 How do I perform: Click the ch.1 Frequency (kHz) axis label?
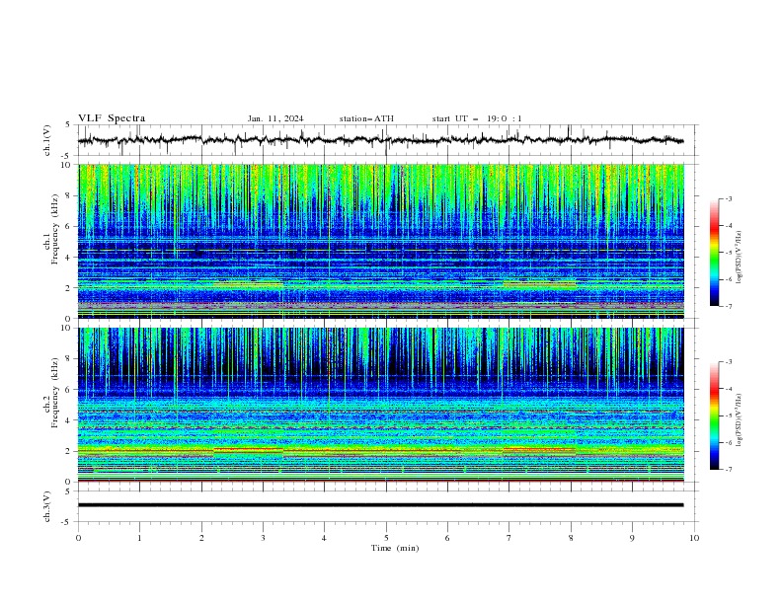pyautogui.click(x=51, y=241)
